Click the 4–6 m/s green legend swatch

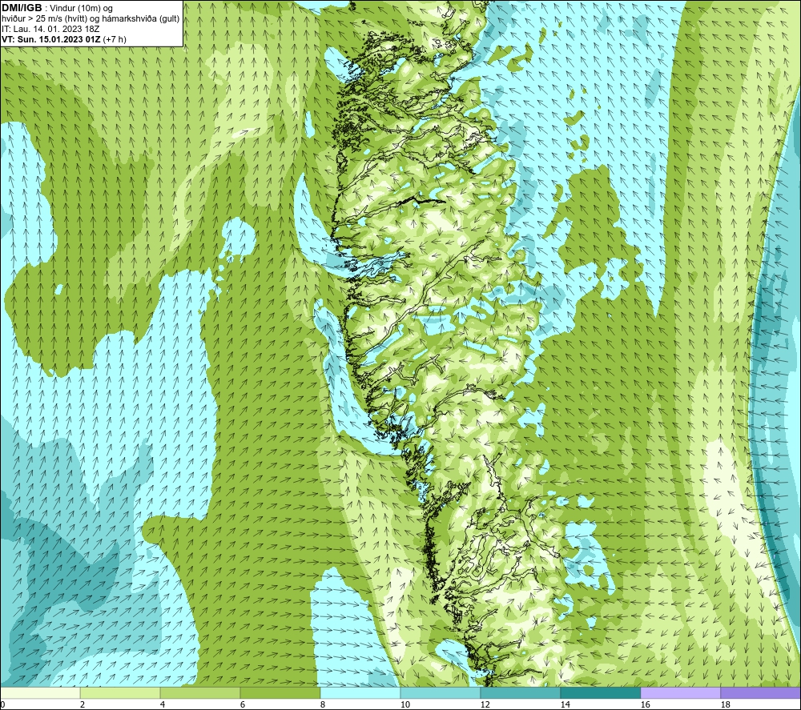(200, 692)
